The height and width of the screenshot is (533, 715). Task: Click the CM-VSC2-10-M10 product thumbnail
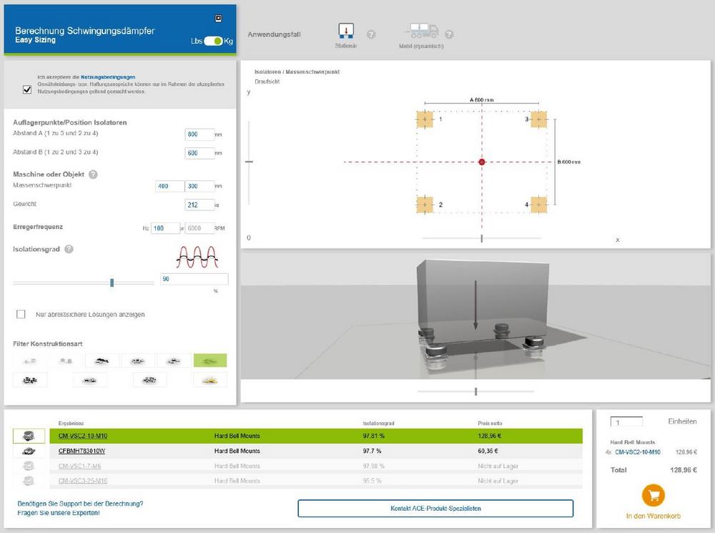point(29,436)
